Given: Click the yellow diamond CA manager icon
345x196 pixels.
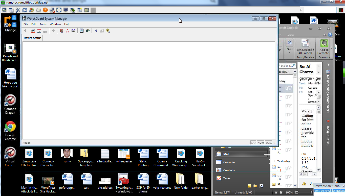Looking at the screenshot, I should (108, 31).
